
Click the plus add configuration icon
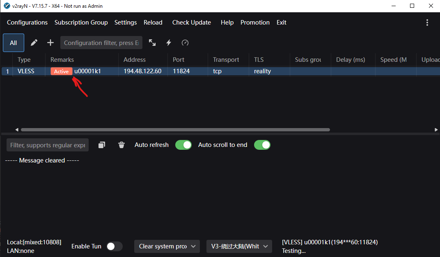tap(50, 43)
